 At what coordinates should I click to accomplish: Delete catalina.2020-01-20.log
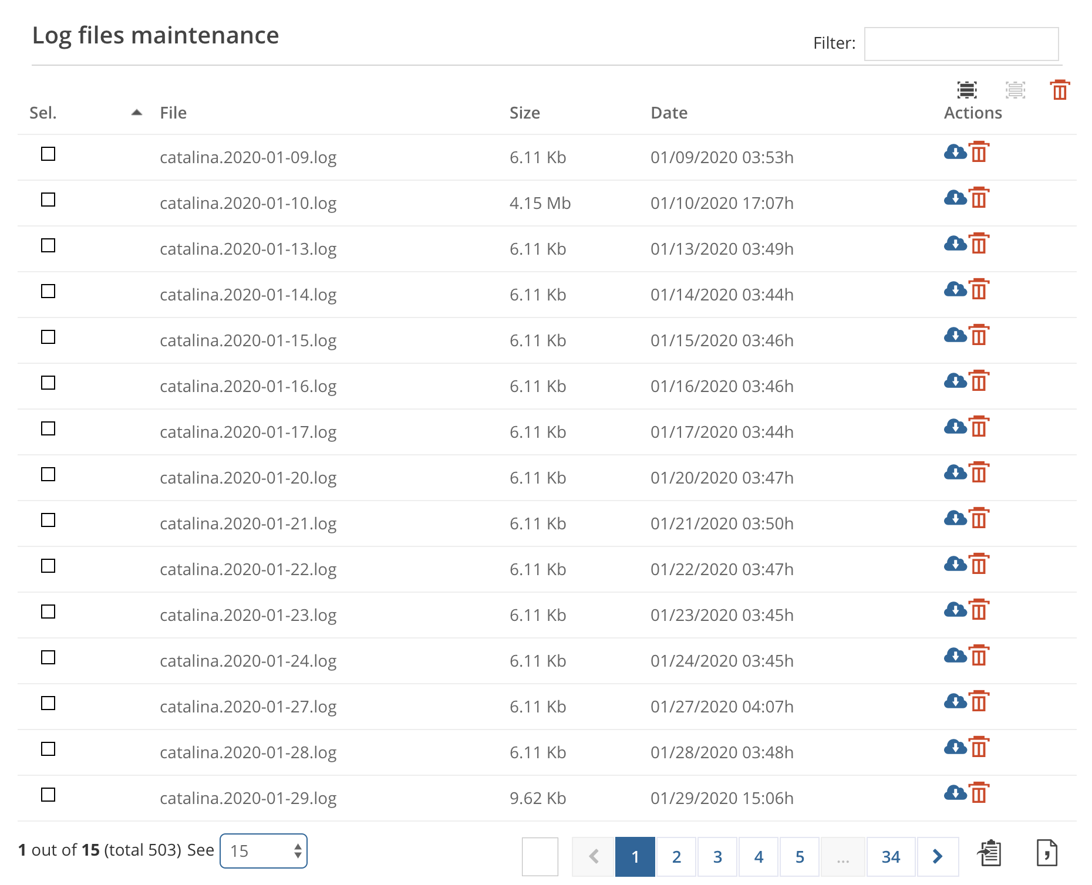click(979, 472)
